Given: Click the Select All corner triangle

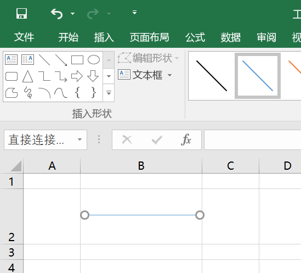Looking at the screenshot, I should (x=16, y=166).
